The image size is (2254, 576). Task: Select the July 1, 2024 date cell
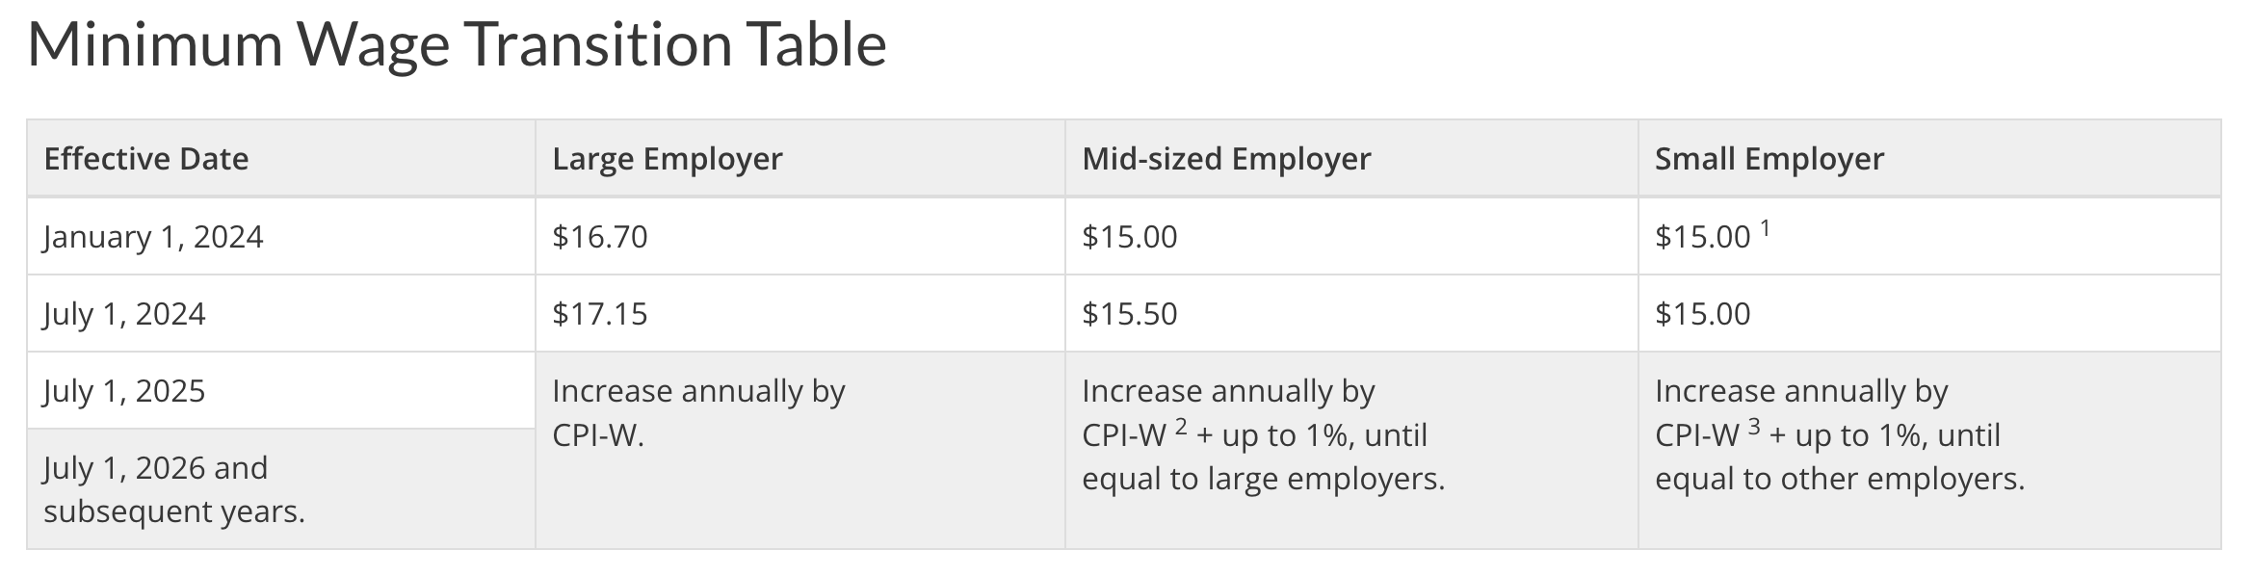point(124,314)
